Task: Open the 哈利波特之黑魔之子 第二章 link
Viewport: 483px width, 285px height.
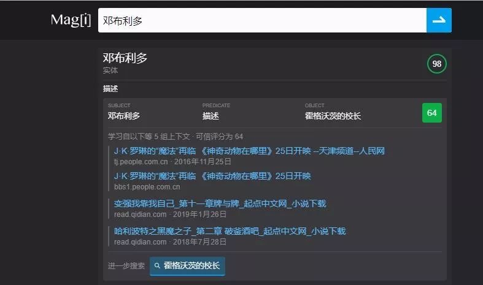Action: tap(230, 231)
